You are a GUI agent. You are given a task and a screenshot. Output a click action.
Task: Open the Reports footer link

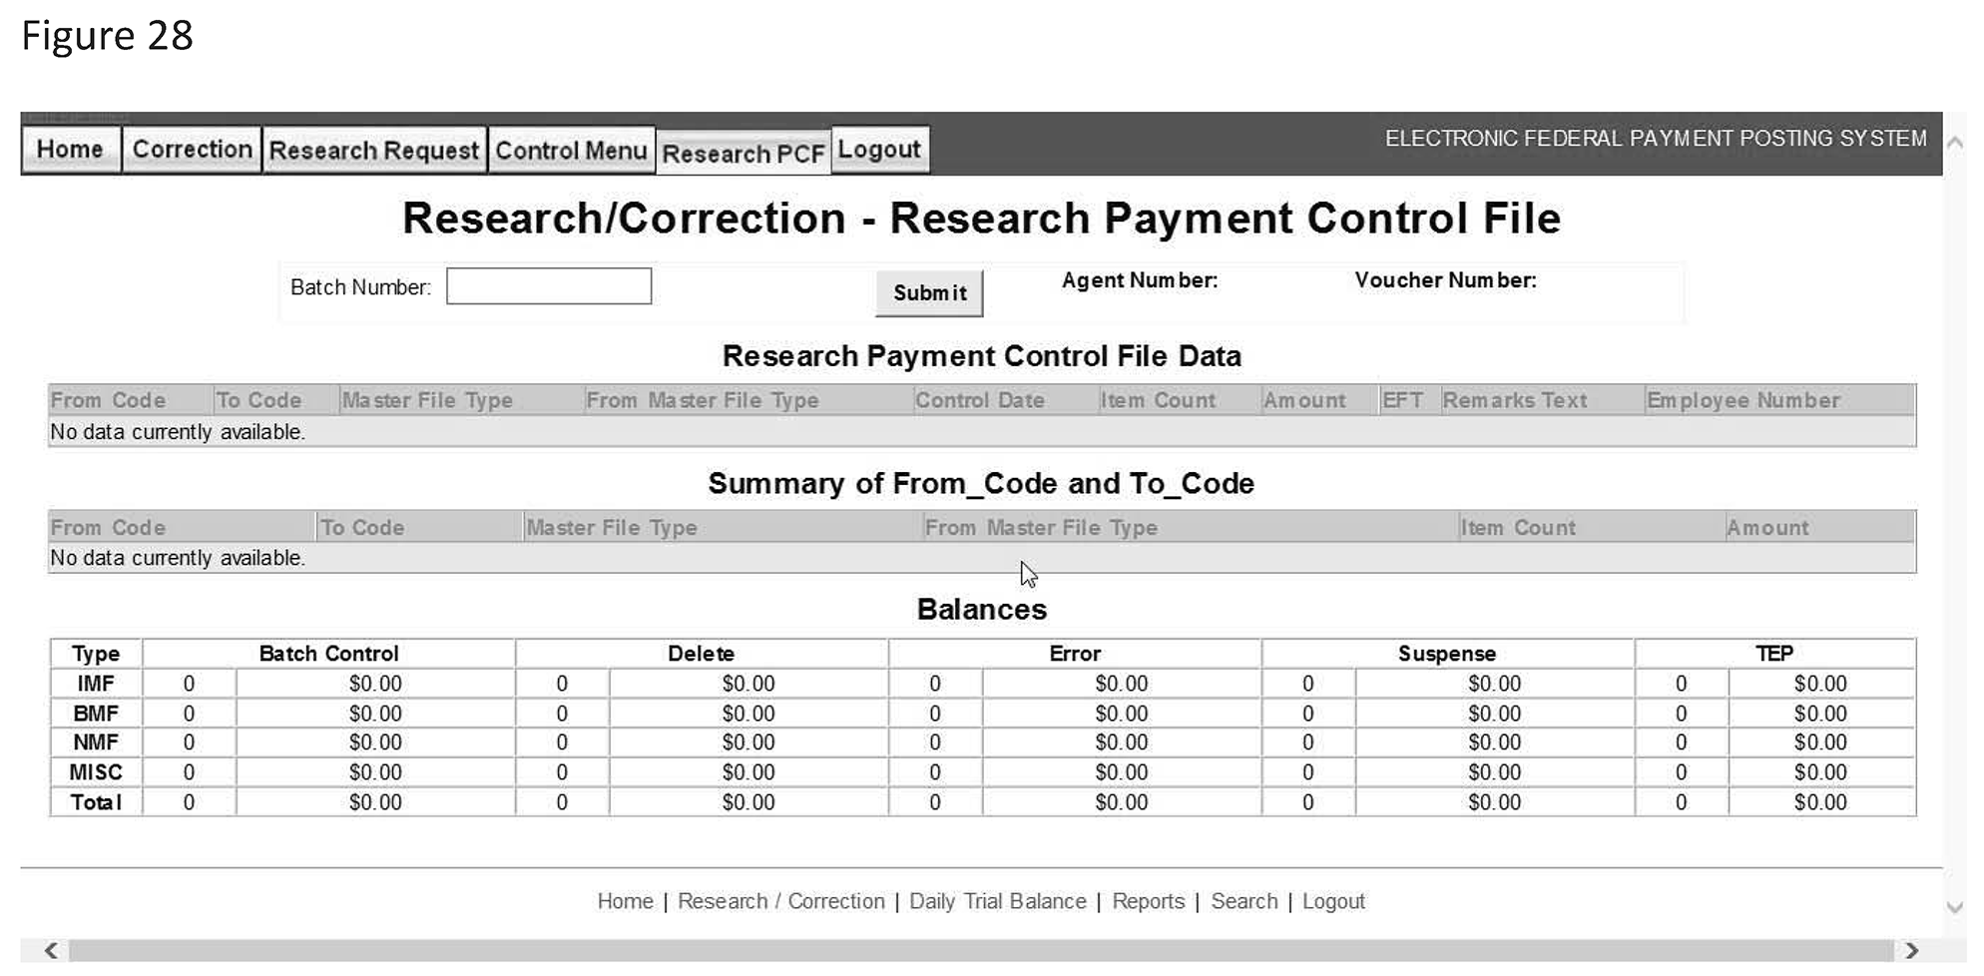(1148, 901)
